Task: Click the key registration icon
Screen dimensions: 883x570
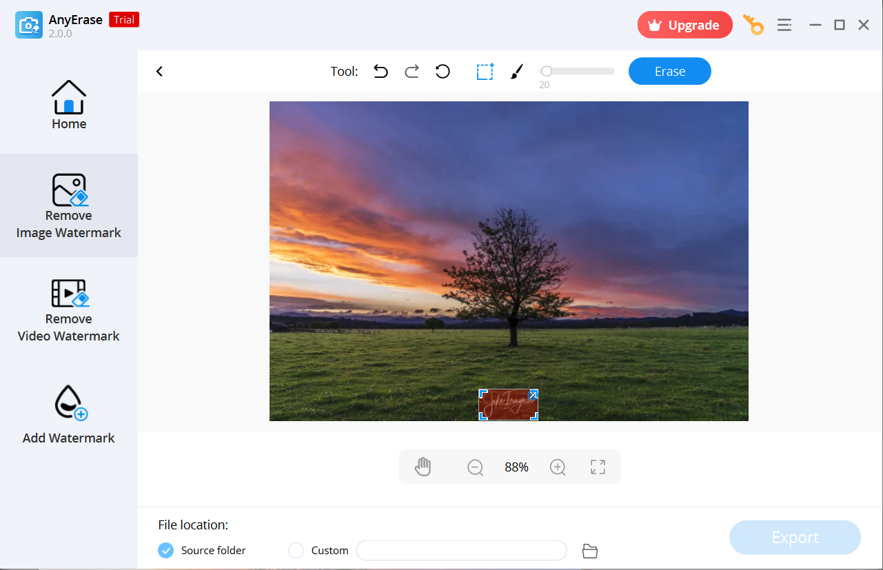Action: click(x=753, y=25)
